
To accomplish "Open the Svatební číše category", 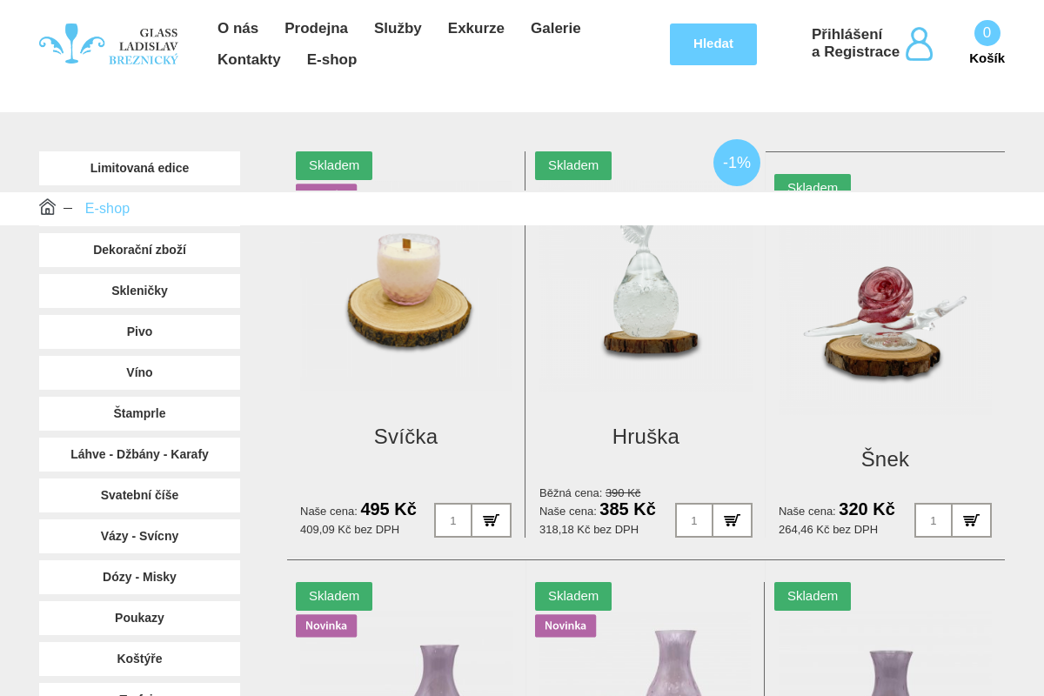I will tap(139, 495).
